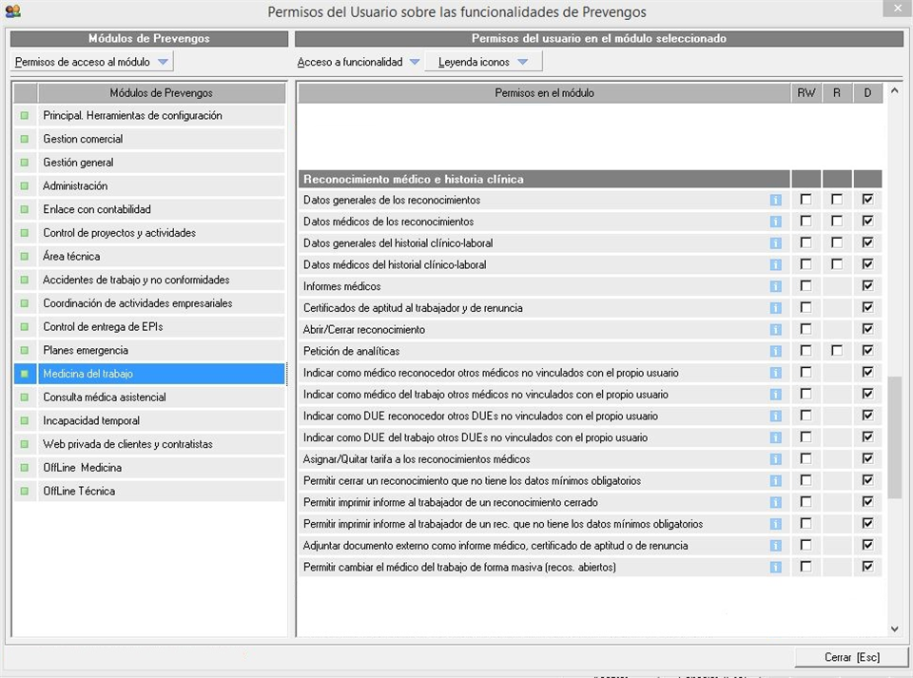Click the permissions list vertical scrollbar thumb
The width and height of the screenshot is (913, 678).
click(894, 437)
